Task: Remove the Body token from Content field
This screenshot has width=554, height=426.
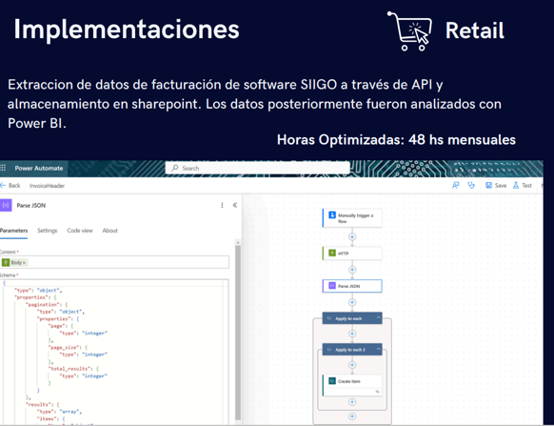Action: pos(24,263)
